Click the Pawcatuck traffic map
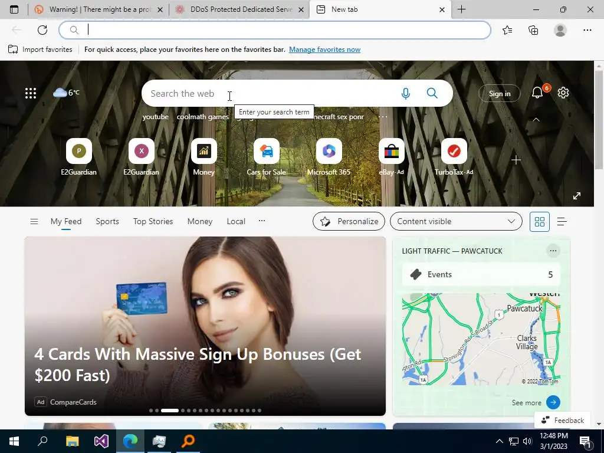 point(481,339)
